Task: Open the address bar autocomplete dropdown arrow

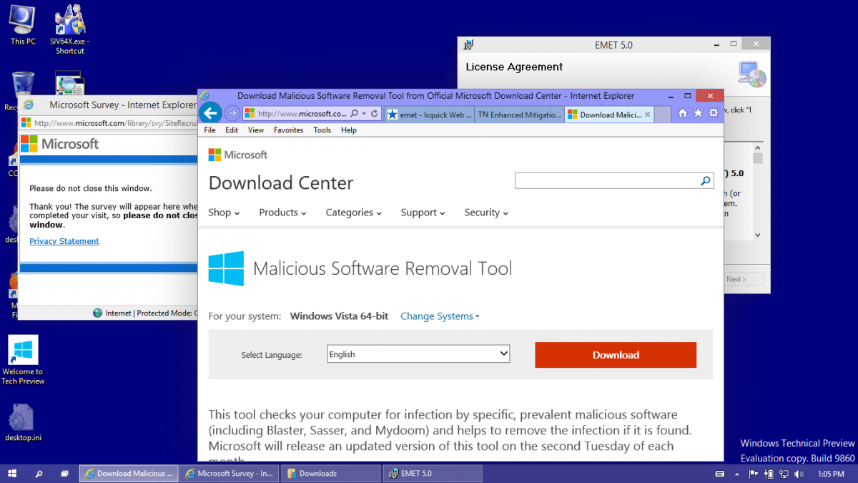Action: (x=364, y=114)
